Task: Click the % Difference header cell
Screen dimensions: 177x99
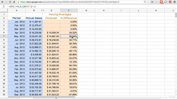Action: point(69,18)
